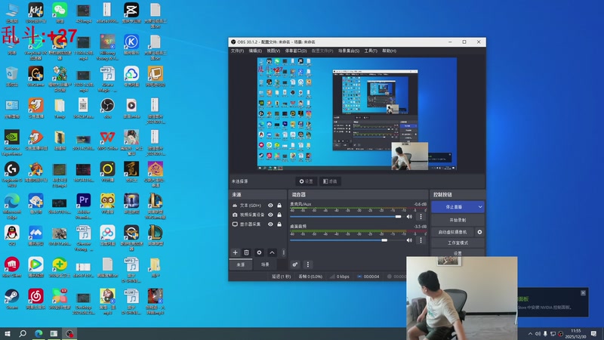The height and width of the screenshot is (340, 604).
Task: Open the 工具(T) menu in OBS
Action: [x=371, y=51]
